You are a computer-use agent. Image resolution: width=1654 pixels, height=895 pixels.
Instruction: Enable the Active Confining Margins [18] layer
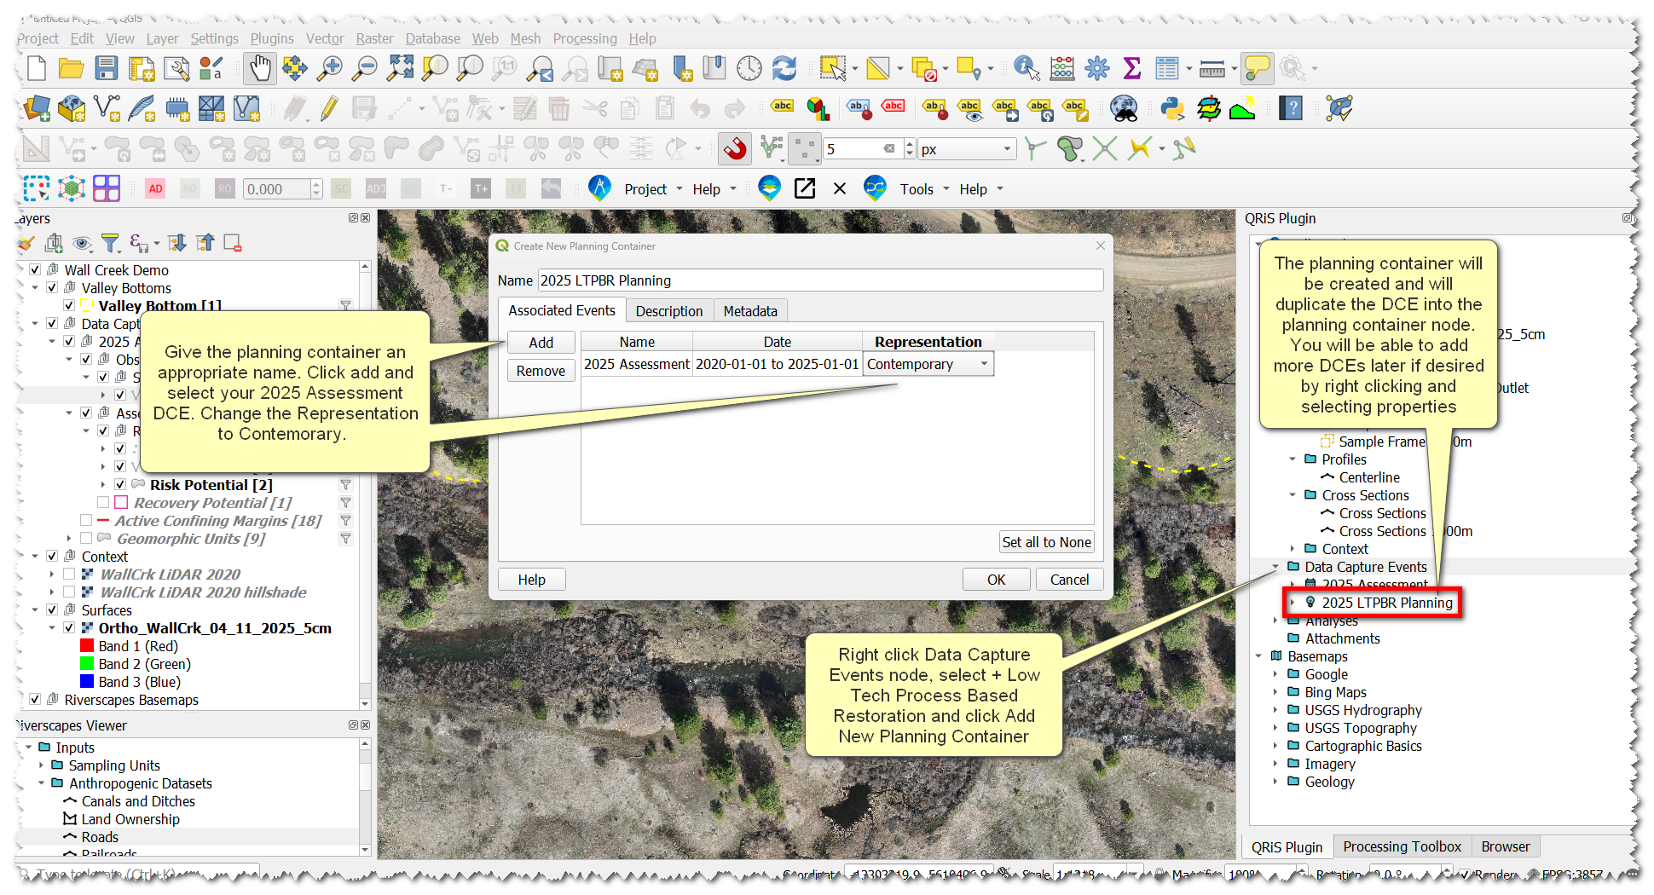[x=86, y=521]
